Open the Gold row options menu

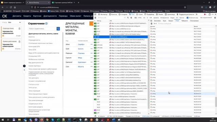pos(92,49)
